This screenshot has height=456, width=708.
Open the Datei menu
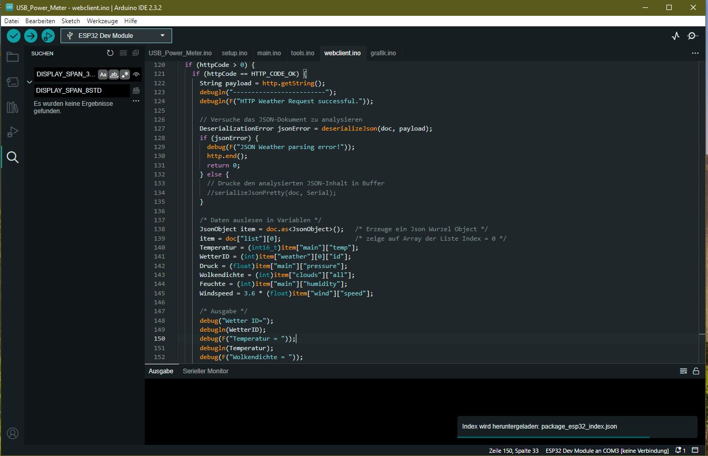[x=12, y=21]
